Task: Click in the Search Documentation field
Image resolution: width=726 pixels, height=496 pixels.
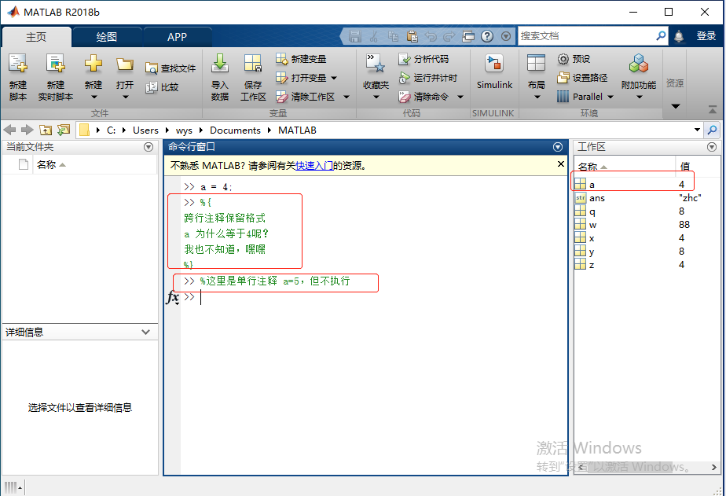Action: [x=587, y=35]
